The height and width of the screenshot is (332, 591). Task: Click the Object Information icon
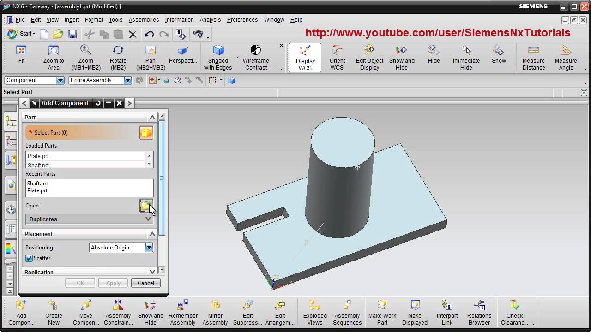(x=181, y=34)
